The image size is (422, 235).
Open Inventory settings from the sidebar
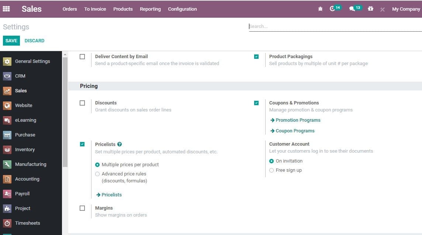point(25,149)
